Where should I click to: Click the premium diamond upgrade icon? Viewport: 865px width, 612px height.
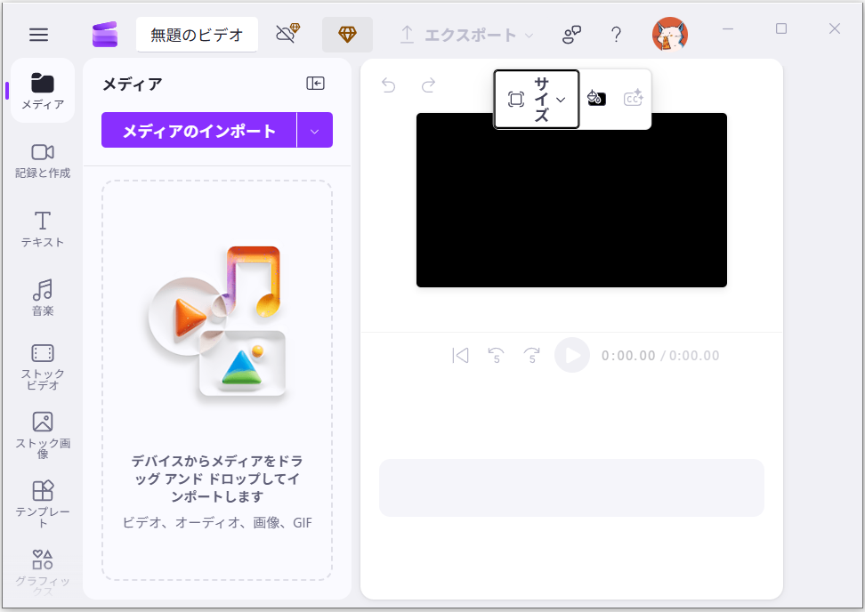click(x=347, y=34)
